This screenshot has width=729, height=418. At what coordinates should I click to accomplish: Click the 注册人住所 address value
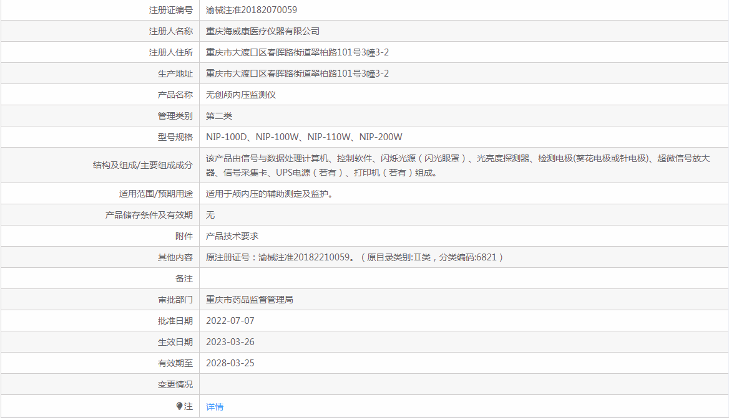pos(297,52)
